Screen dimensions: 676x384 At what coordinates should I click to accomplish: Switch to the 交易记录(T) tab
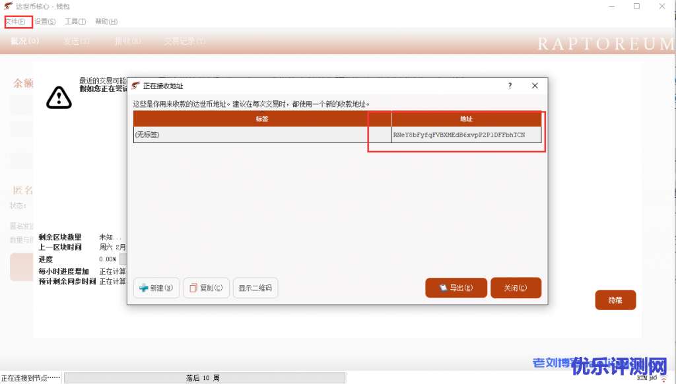coord(185,41)
